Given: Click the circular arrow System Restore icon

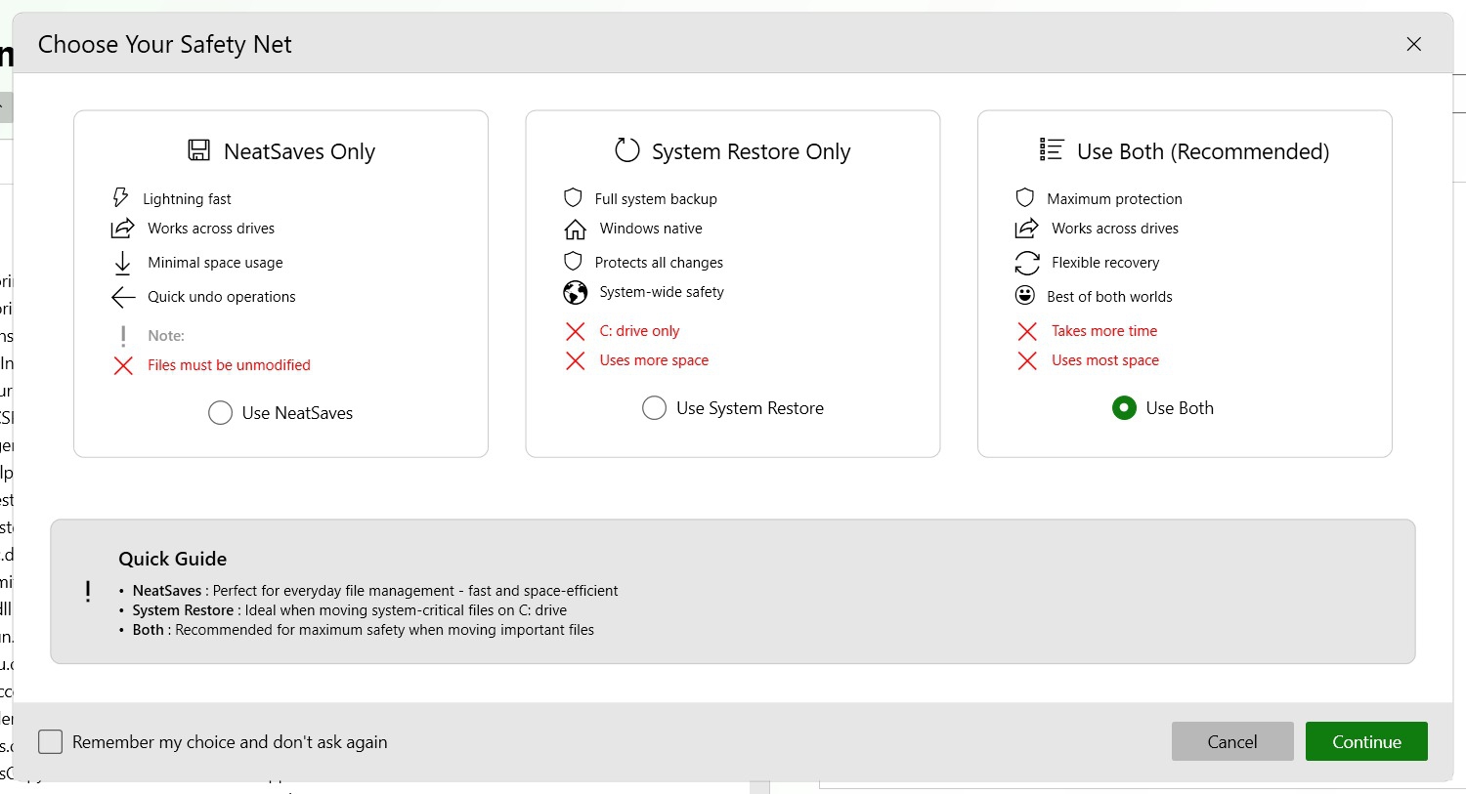Looking at the screenshot, I should [x=626, y=150].
